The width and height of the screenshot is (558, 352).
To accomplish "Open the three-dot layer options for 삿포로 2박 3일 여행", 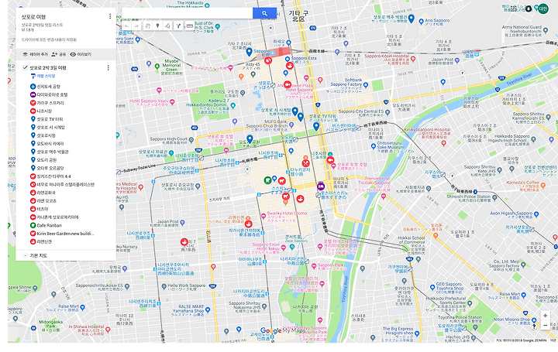I will click(108, 67).
